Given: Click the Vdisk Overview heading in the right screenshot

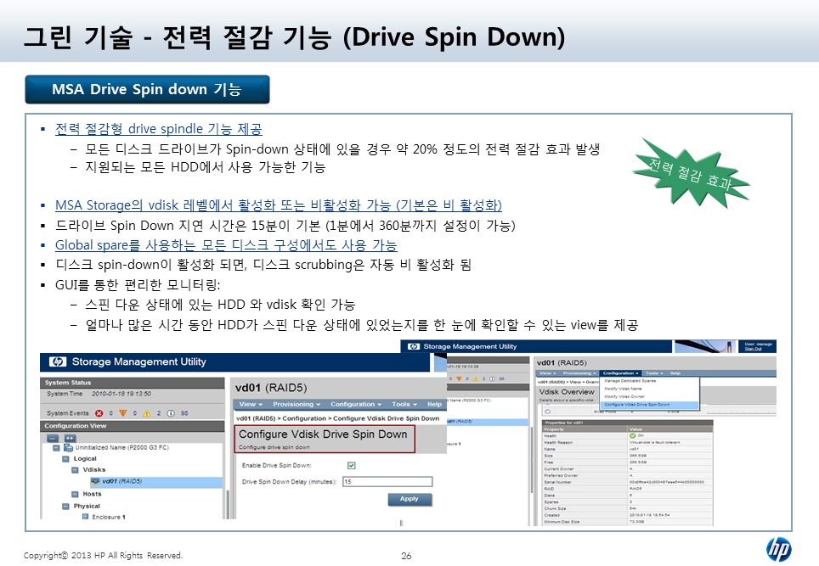Looking at the screenshot, I should [x=567, y=392].
